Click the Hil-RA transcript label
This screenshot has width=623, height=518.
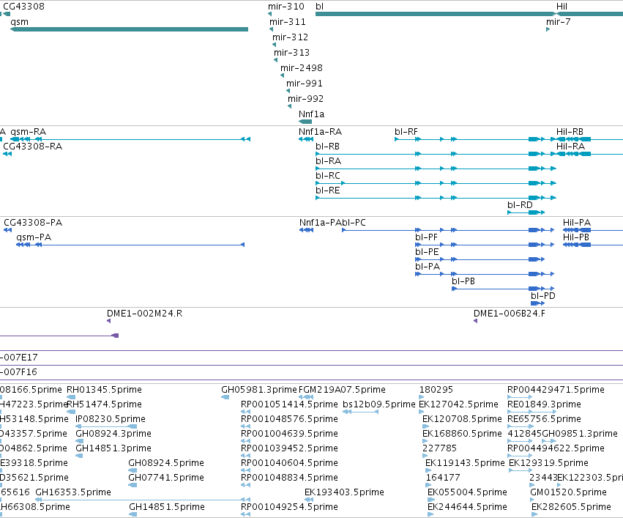570,147
